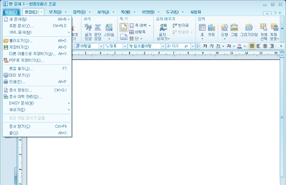
Task: Choose 미리 보기 print preview item
Action: pos(37,75)
